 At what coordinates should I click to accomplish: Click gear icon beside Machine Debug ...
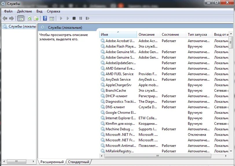coord(103,129)
